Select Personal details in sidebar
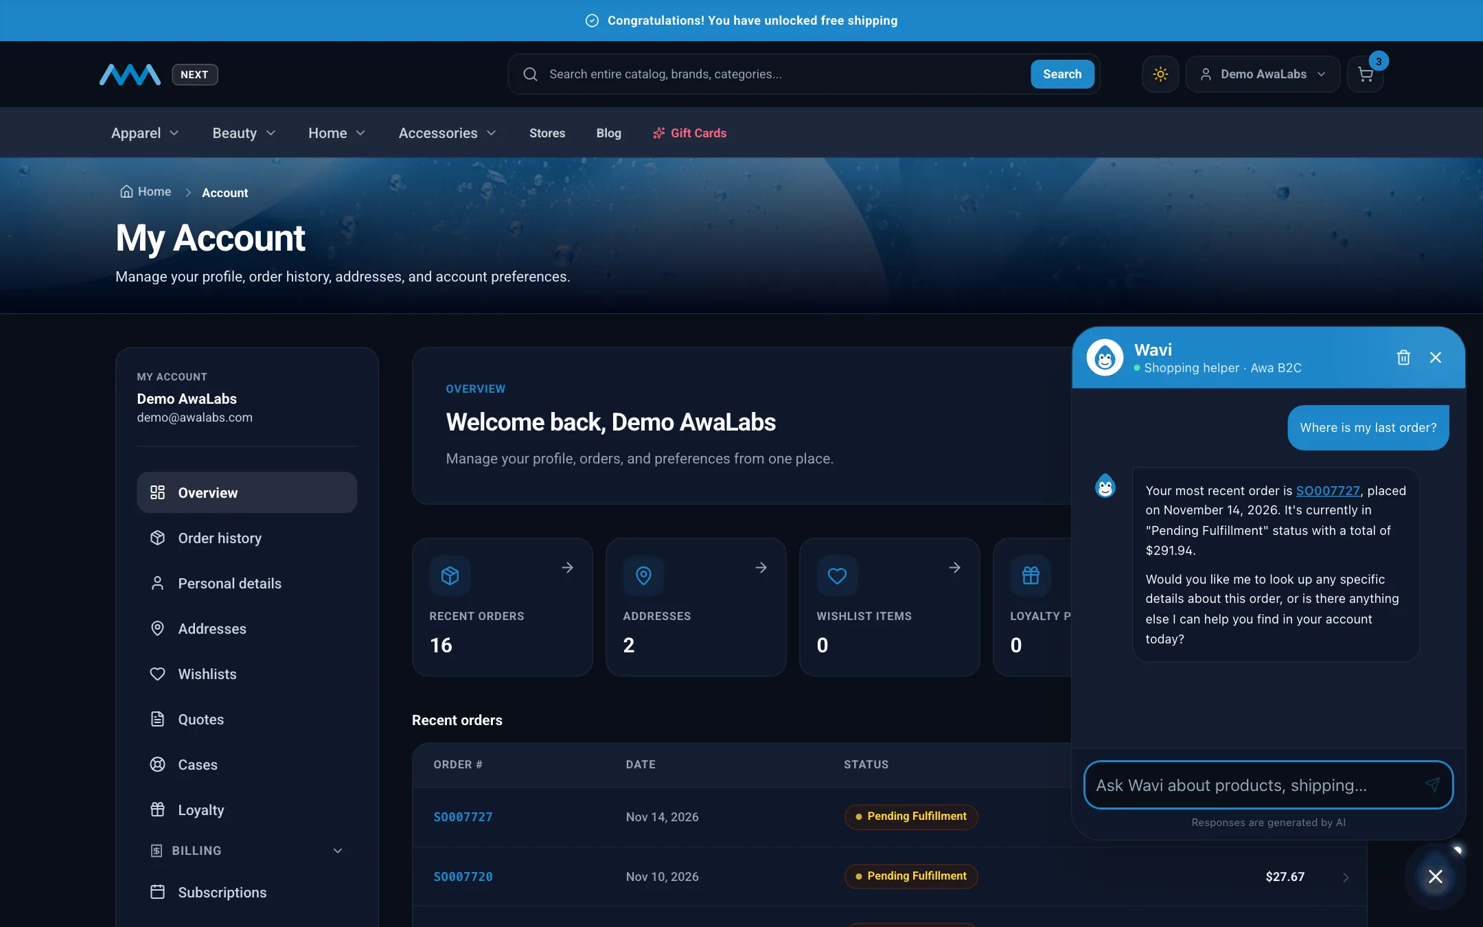This screenshot has height=927, width=1483. coord(247,583)
